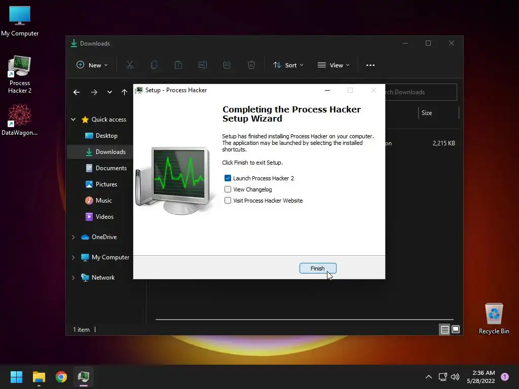Open the See more ellipsis menu
Viewport: 519px width, 389px height.
tap(370, 65)
